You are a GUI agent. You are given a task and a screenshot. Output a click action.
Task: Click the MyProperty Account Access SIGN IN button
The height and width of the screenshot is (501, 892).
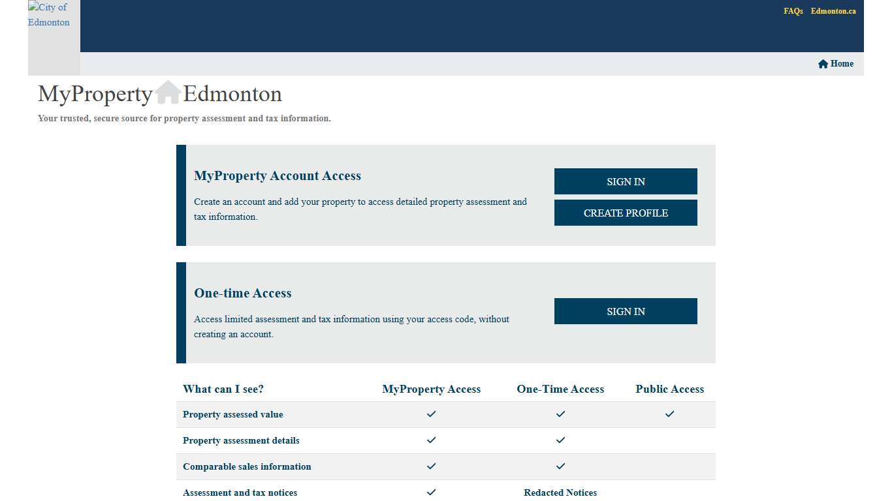tap(625, 181)
